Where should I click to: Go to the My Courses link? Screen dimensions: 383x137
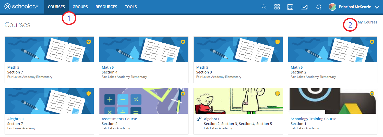click(x=367, y=22)
